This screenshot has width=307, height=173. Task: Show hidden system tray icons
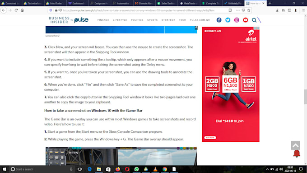coord(267,169)
